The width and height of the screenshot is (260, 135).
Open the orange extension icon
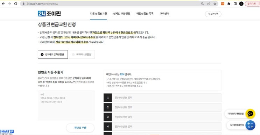223,3
